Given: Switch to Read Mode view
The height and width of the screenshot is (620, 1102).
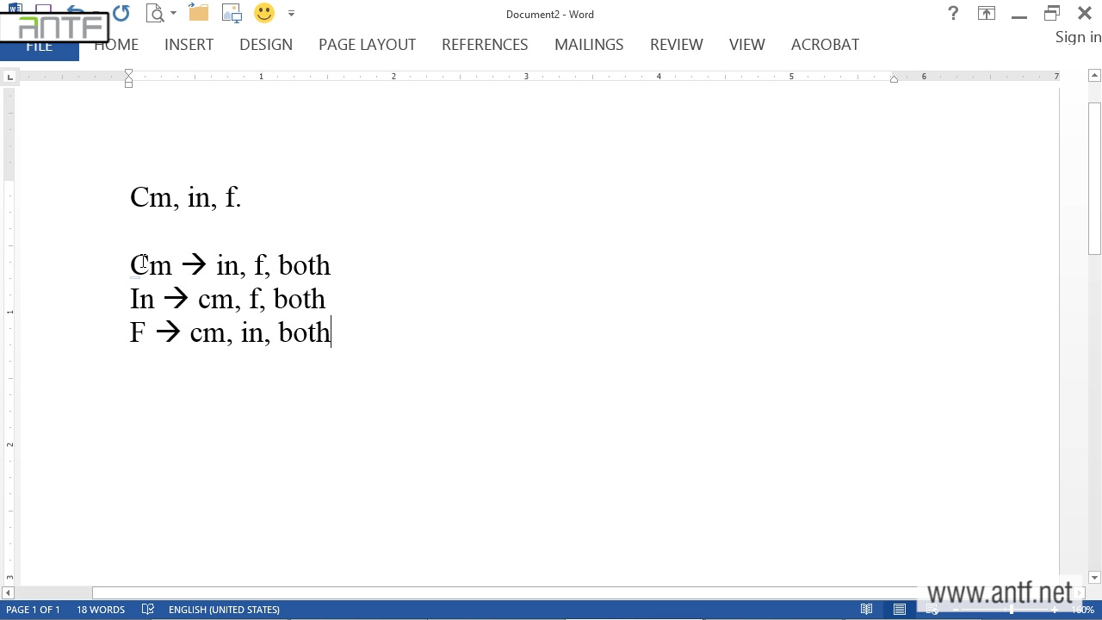Looking at the screenshot, I should point(867,610).
